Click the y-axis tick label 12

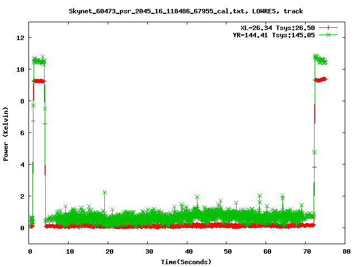[x=20, y=38]
